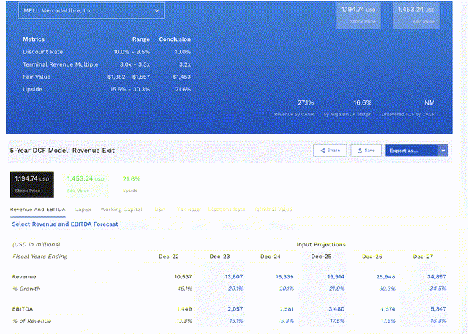Image resolution: width=468 pixels, height=334 pixels.
Task: Click Select Revenue and EBITDA Forecast link
Action: click(65, 224)
